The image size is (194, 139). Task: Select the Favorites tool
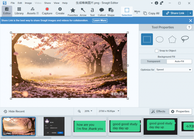(x=73, y=12)
